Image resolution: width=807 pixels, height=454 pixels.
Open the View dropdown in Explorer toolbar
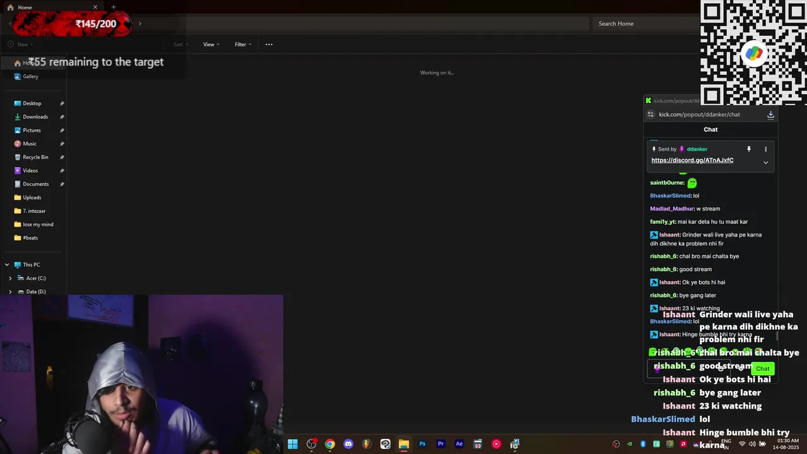click(211, 44)
